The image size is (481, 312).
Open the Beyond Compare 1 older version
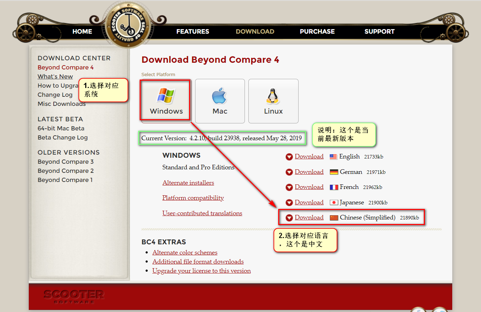65,180
